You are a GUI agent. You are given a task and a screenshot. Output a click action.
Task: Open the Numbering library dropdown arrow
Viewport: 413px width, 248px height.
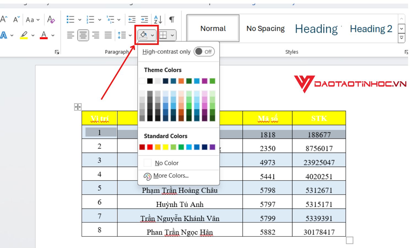pyautogui.click(x=99, y=20)
